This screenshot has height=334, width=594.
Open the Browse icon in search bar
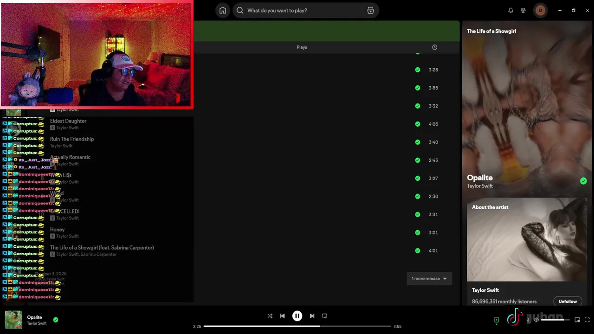coord(370,10)
